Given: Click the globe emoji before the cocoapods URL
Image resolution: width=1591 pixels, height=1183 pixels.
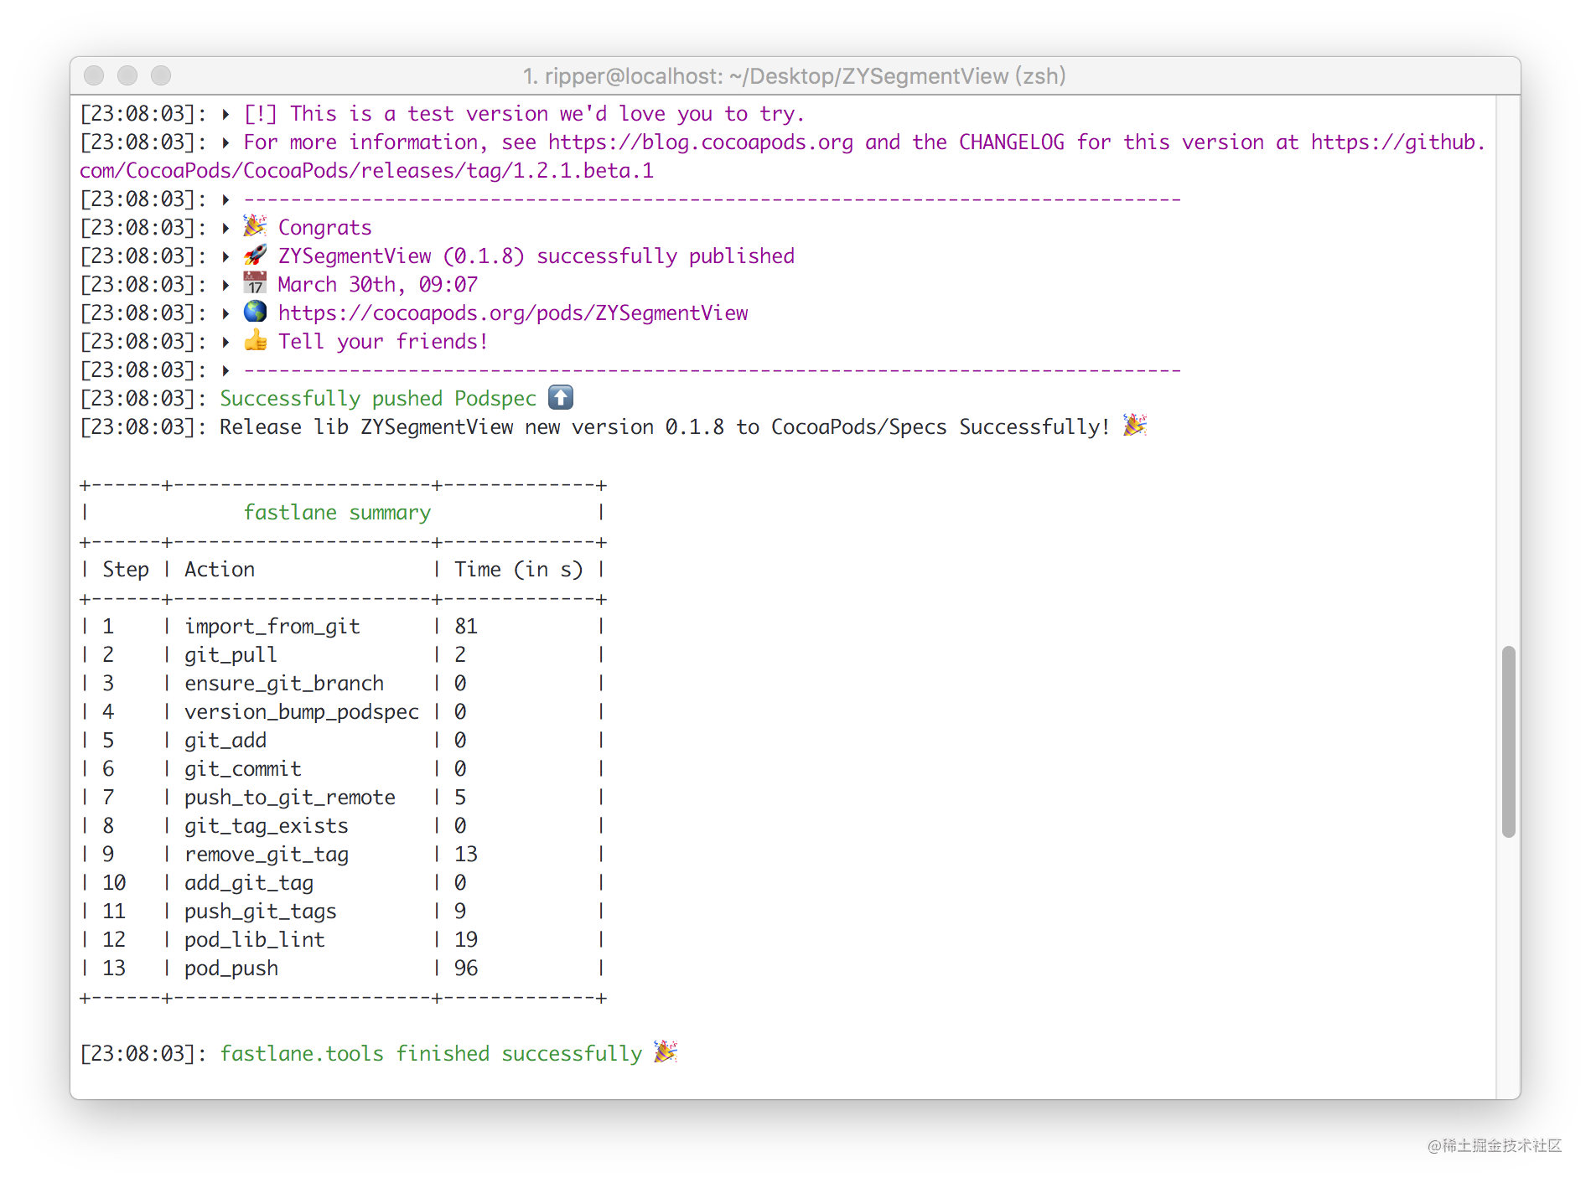Looking at the screenshot, I should pos(255,312).
